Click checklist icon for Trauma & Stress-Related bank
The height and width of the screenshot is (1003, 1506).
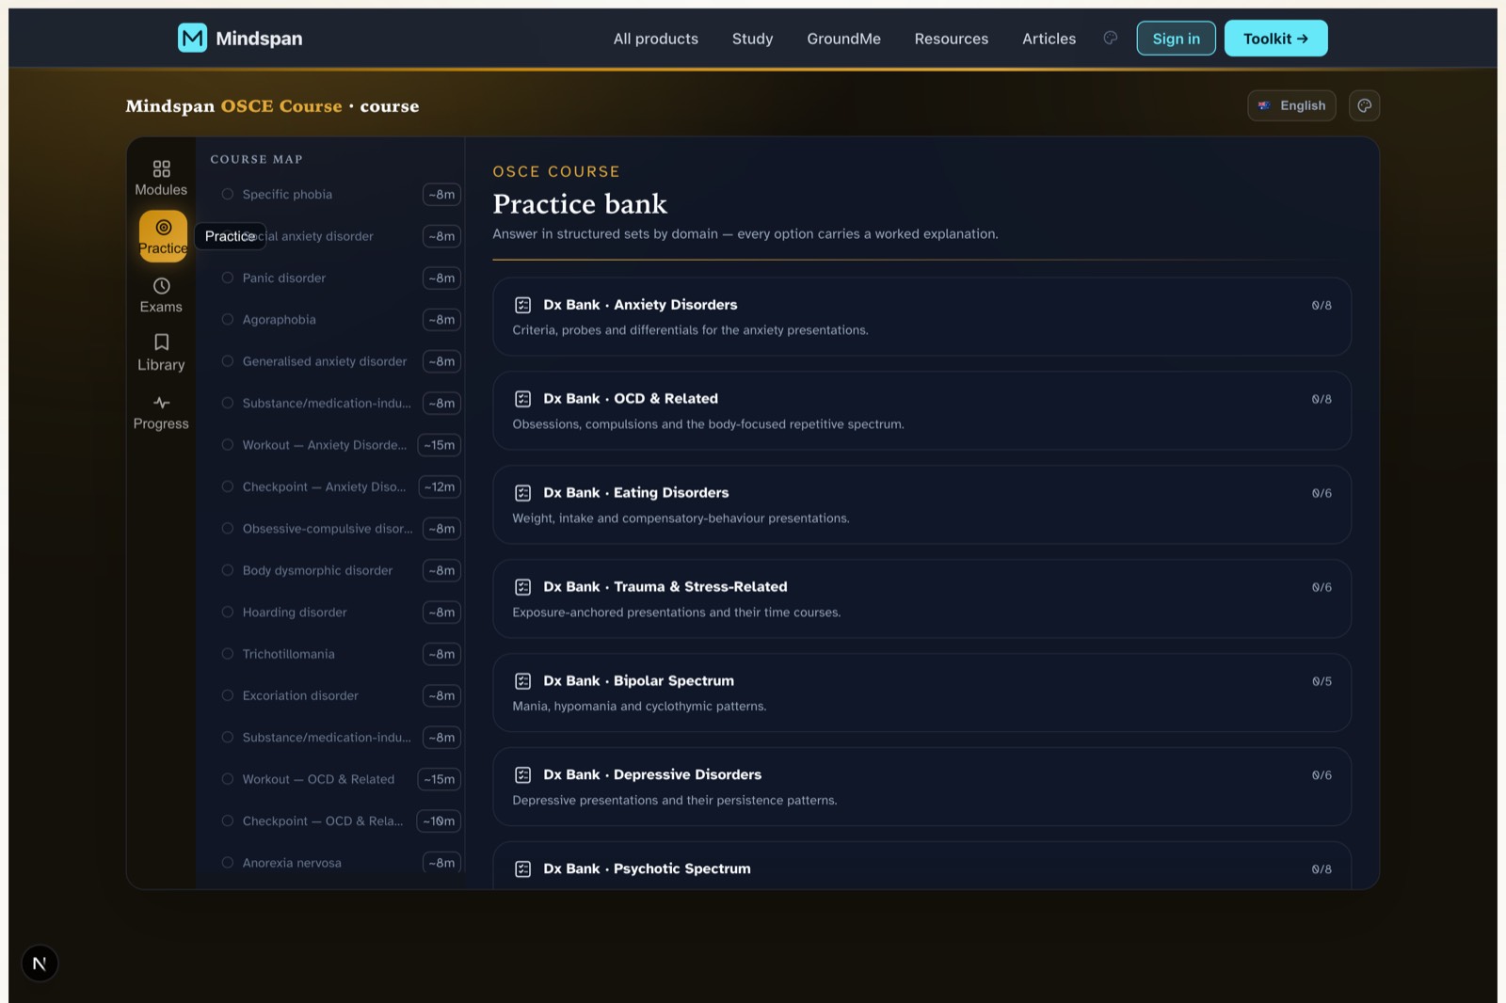522,587
